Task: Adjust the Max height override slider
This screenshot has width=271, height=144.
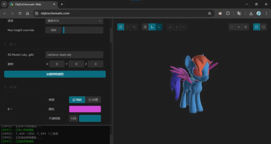Action: tap(83, 30)
